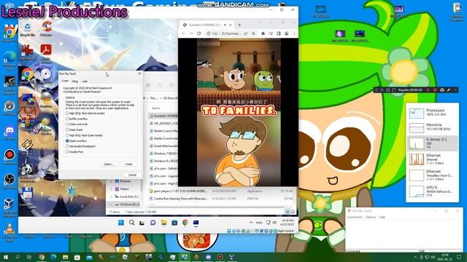Viewport: 467px width, 262px height.
Task: Expand CD Drive (D:) in Explorer tree
Action: pos(112,205)
